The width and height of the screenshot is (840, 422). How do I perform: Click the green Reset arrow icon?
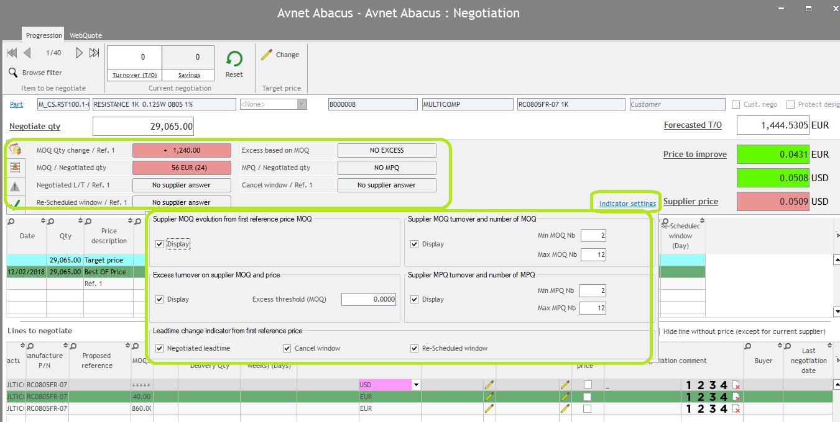(x=234, y=59)
